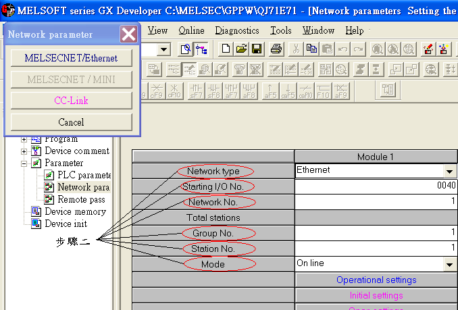458x310 pixels.
Task: Open the Window menu
Action: [318, 30]
